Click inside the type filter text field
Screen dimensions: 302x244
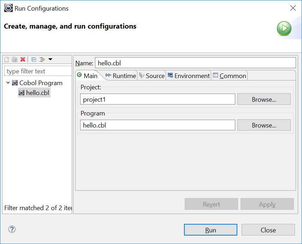pos(37,71)
